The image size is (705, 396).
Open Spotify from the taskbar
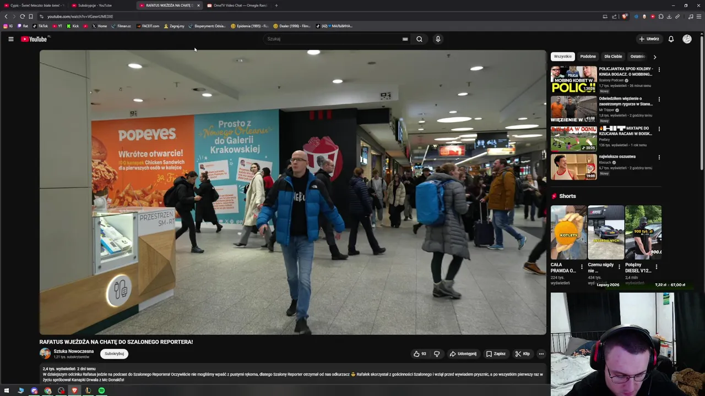click(x=101, y=391)
